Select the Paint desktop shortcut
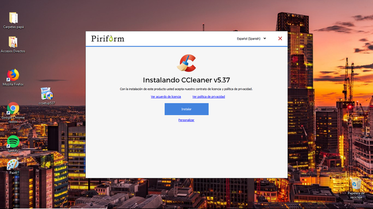This screenshot has width=373, height=209. 13,166
